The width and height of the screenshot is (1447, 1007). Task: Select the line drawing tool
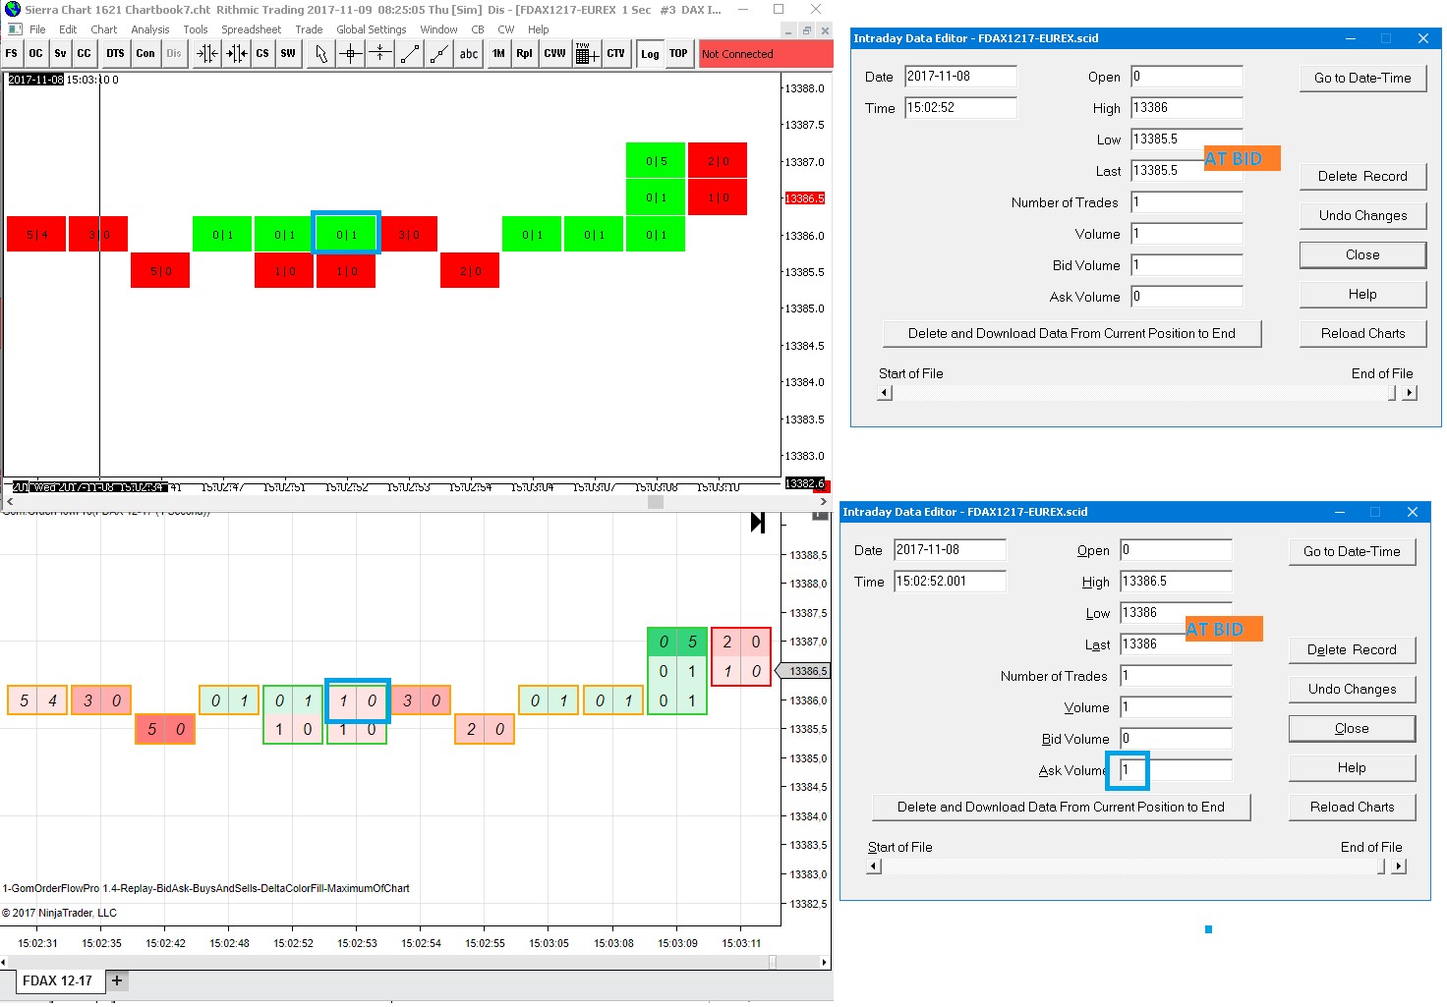(410, 54)
